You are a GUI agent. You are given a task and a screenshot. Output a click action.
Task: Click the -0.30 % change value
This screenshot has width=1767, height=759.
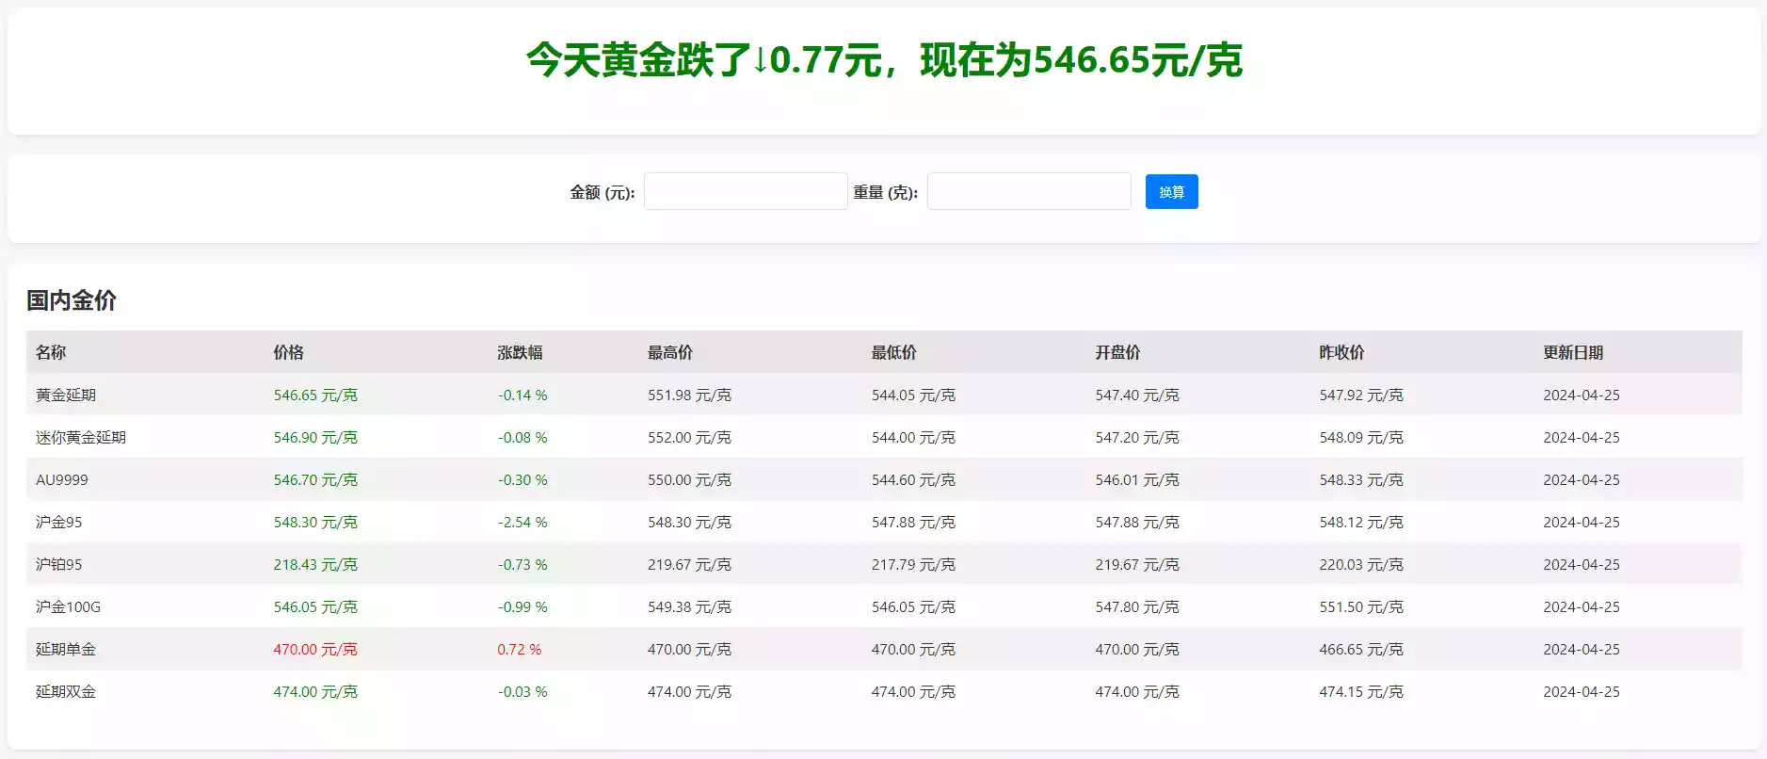tap(522, 479)
